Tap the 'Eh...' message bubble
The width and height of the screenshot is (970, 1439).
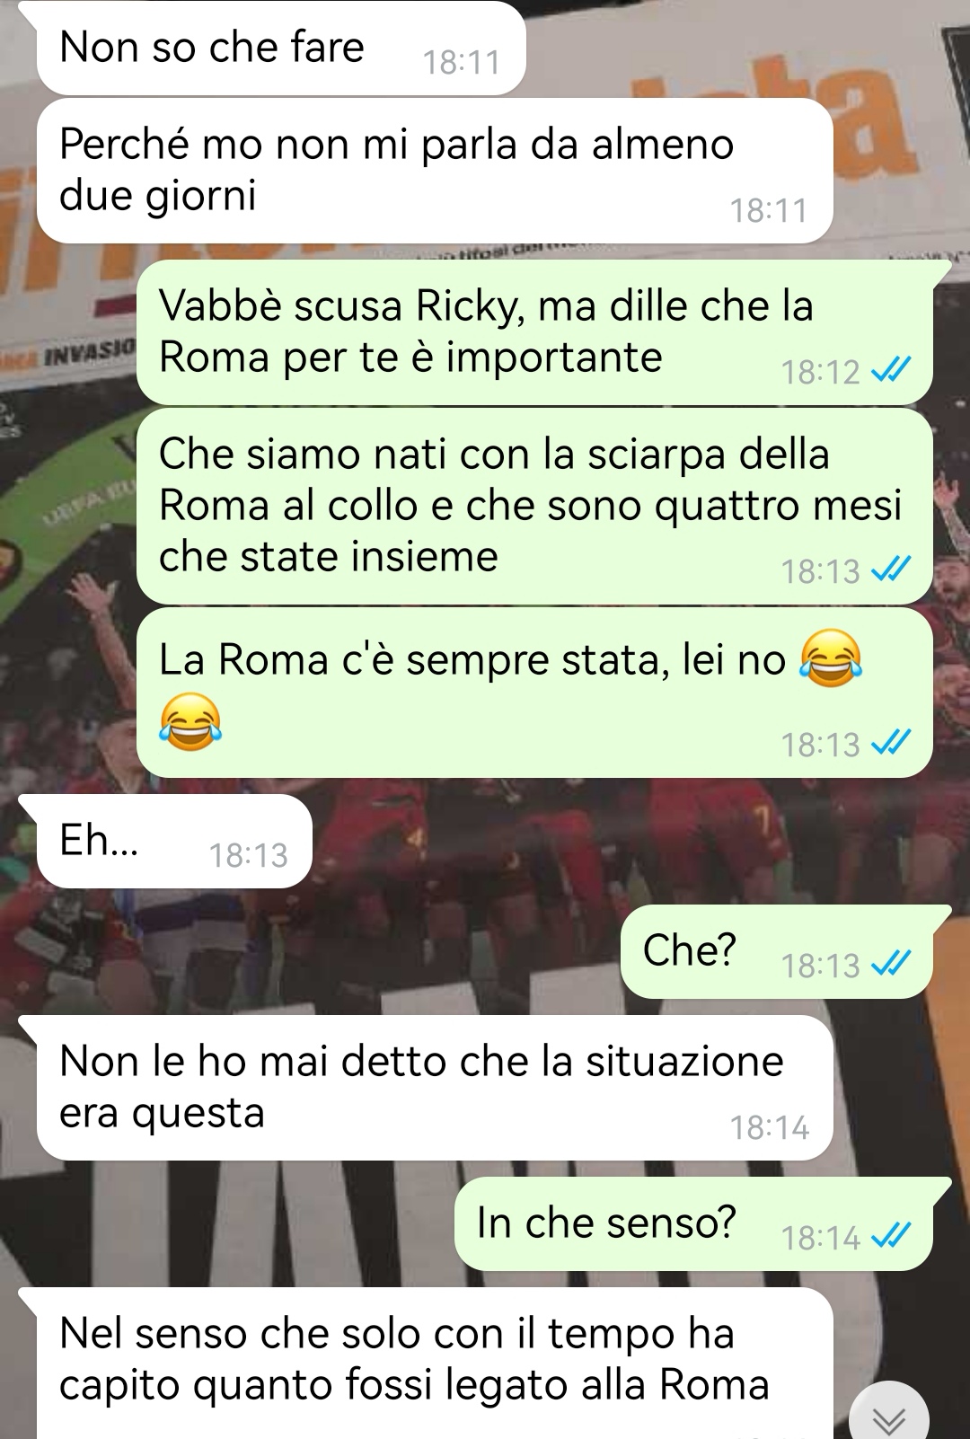tap(174, 842)
